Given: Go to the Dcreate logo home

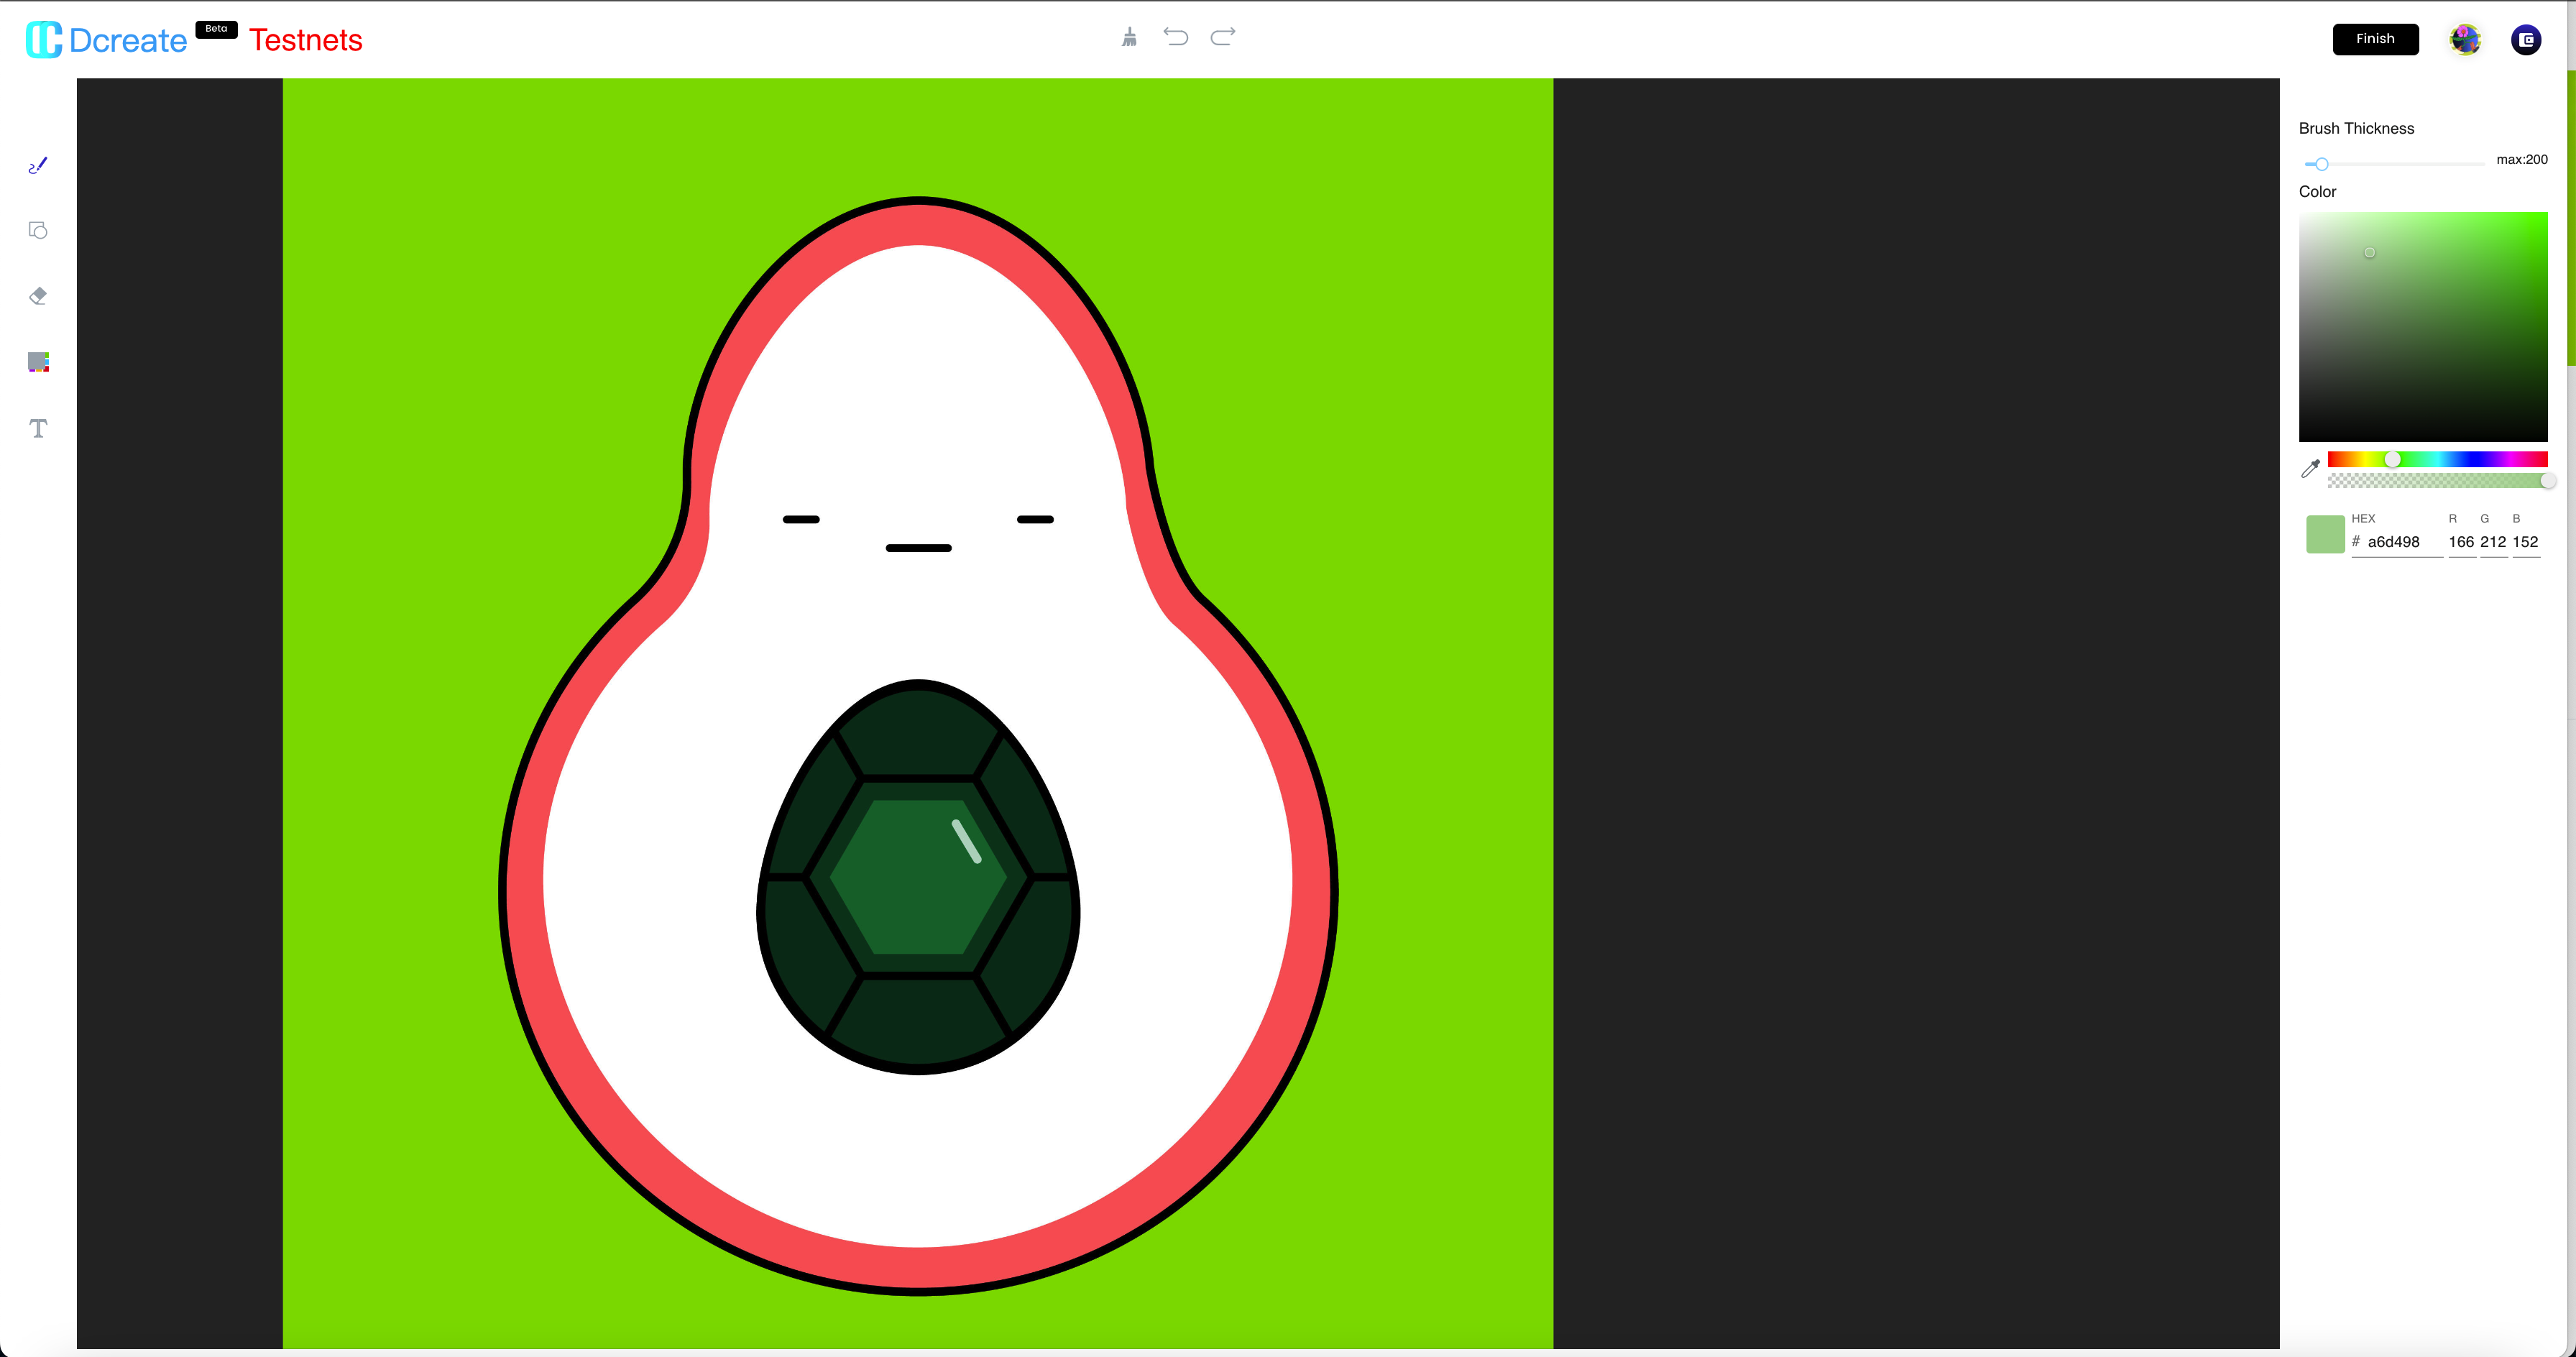Looking at the screenshot, I should pyautogui.click(x=106, y=40).
